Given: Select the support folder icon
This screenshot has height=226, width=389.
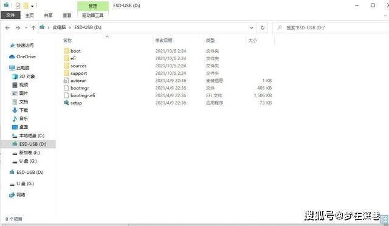Looking at the screenshot, I should pyautogui.click(x=66, y=73).
